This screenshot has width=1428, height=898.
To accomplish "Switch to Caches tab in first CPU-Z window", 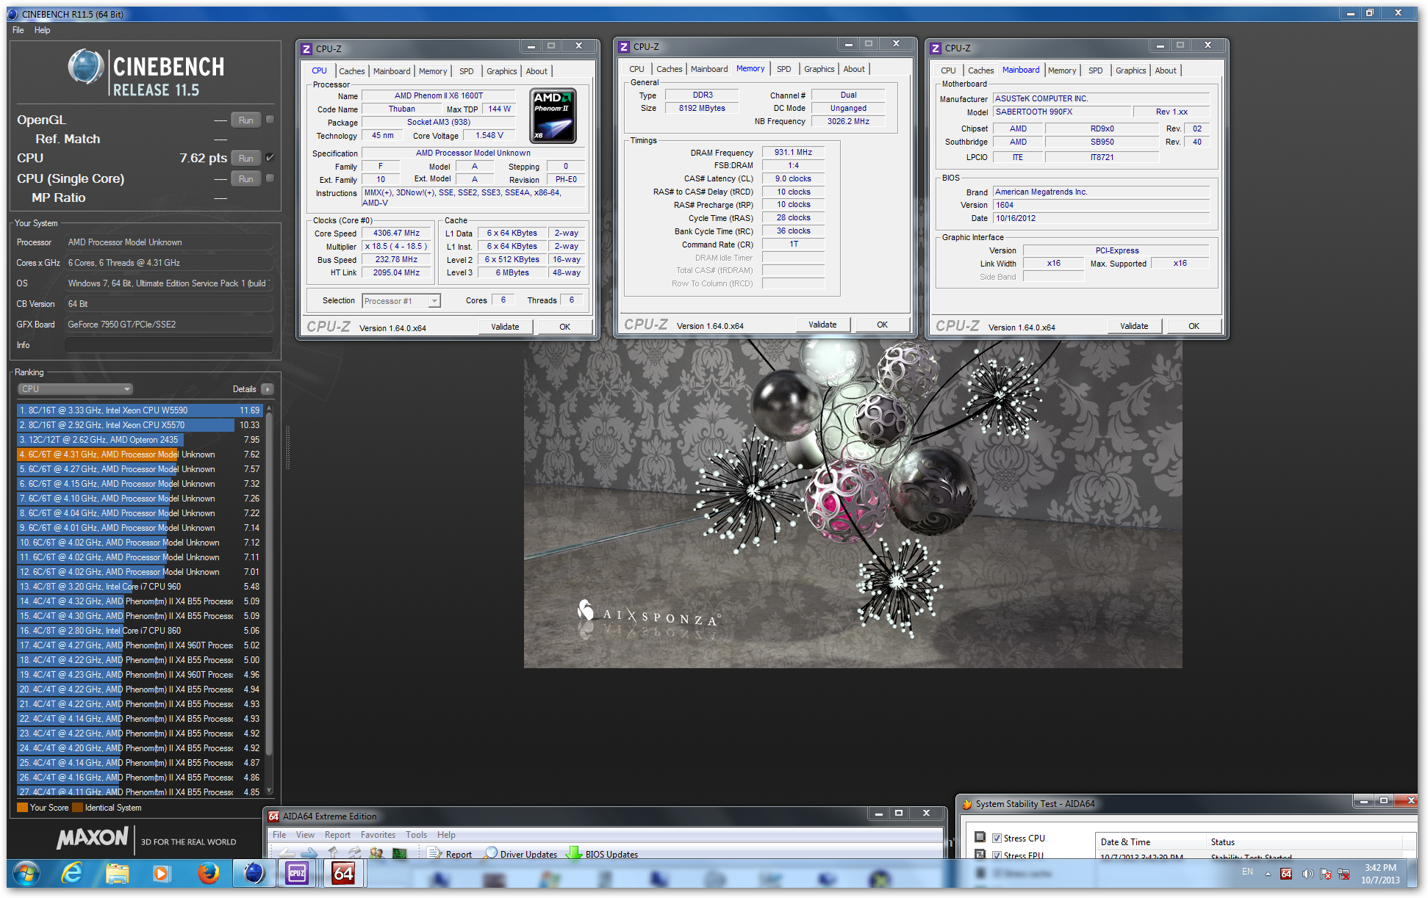I will click(351, 71).
